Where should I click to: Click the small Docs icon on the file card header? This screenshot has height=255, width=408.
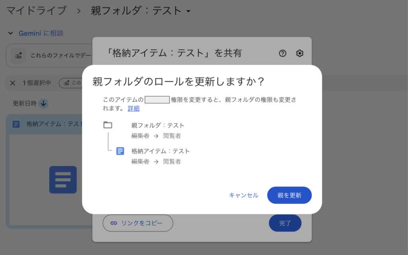16,124
